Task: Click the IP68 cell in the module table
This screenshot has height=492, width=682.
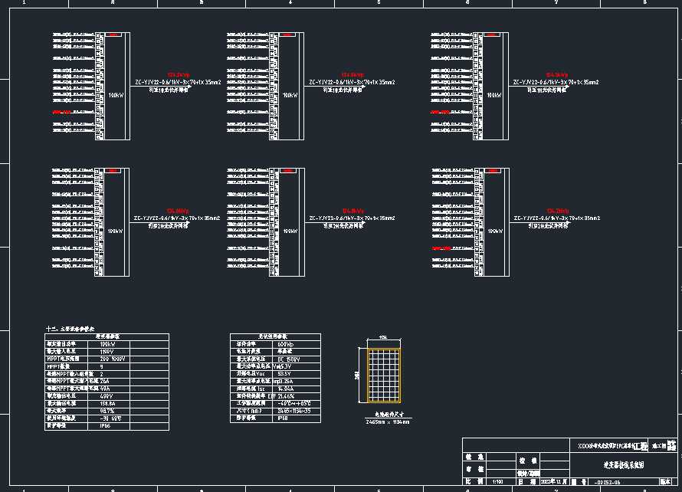Action: [x=282, y=418]
